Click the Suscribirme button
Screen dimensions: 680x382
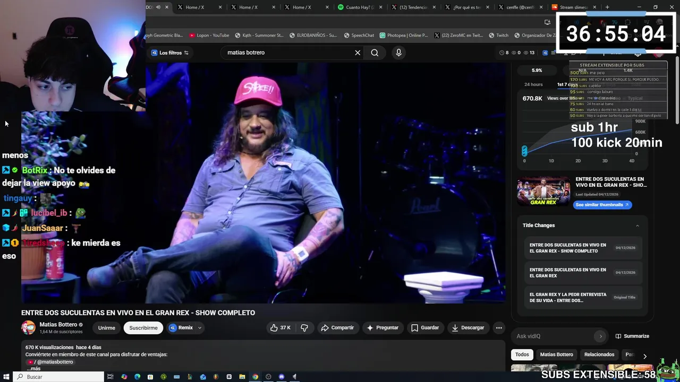pos(143,328)
